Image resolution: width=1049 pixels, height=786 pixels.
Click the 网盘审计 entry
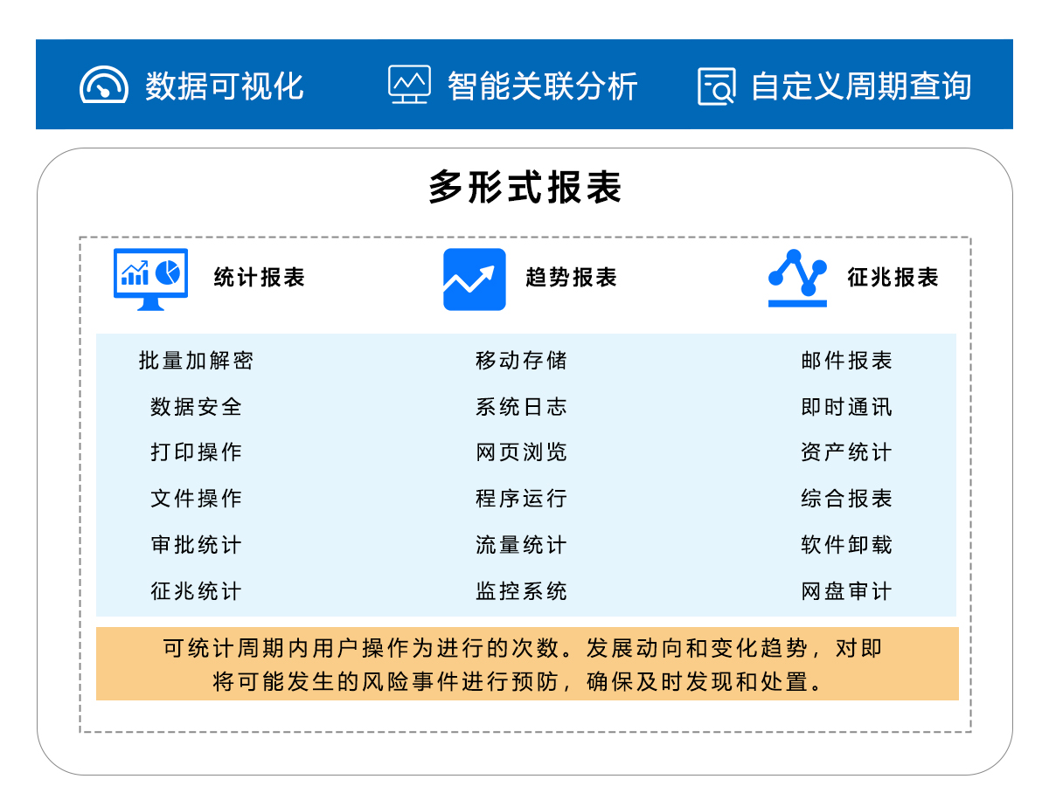coord(847,591)
